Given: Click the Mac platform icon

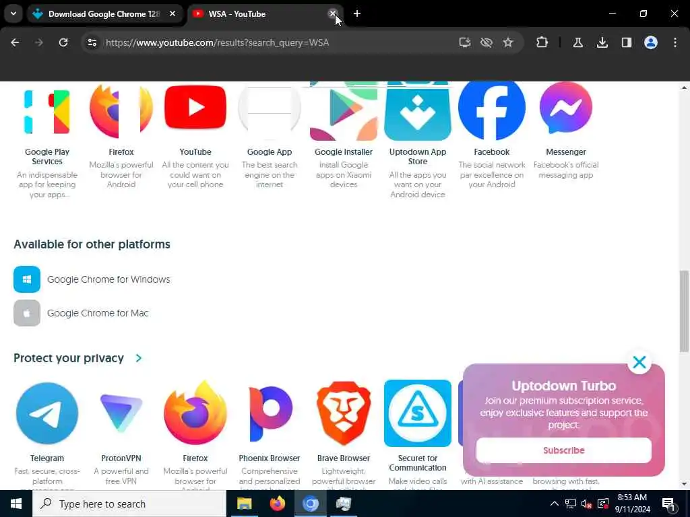Looking at the screenshot, I should click(x=27, y=313).
